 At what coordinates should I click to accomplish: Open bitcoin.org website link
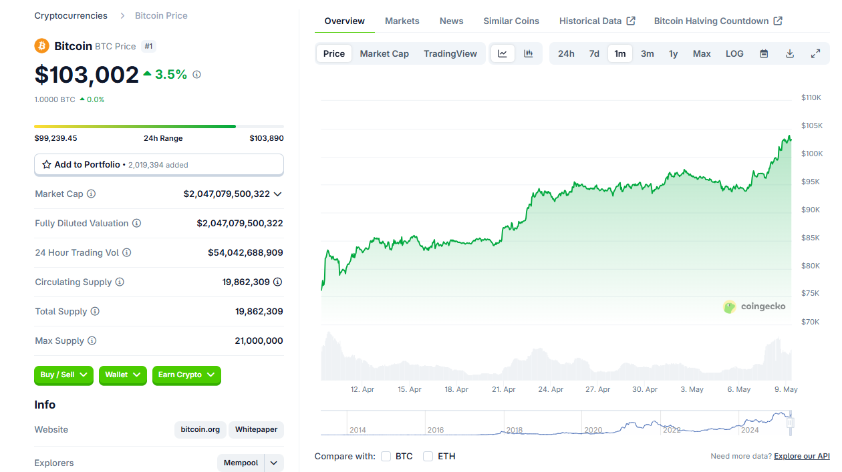[200, 429]
